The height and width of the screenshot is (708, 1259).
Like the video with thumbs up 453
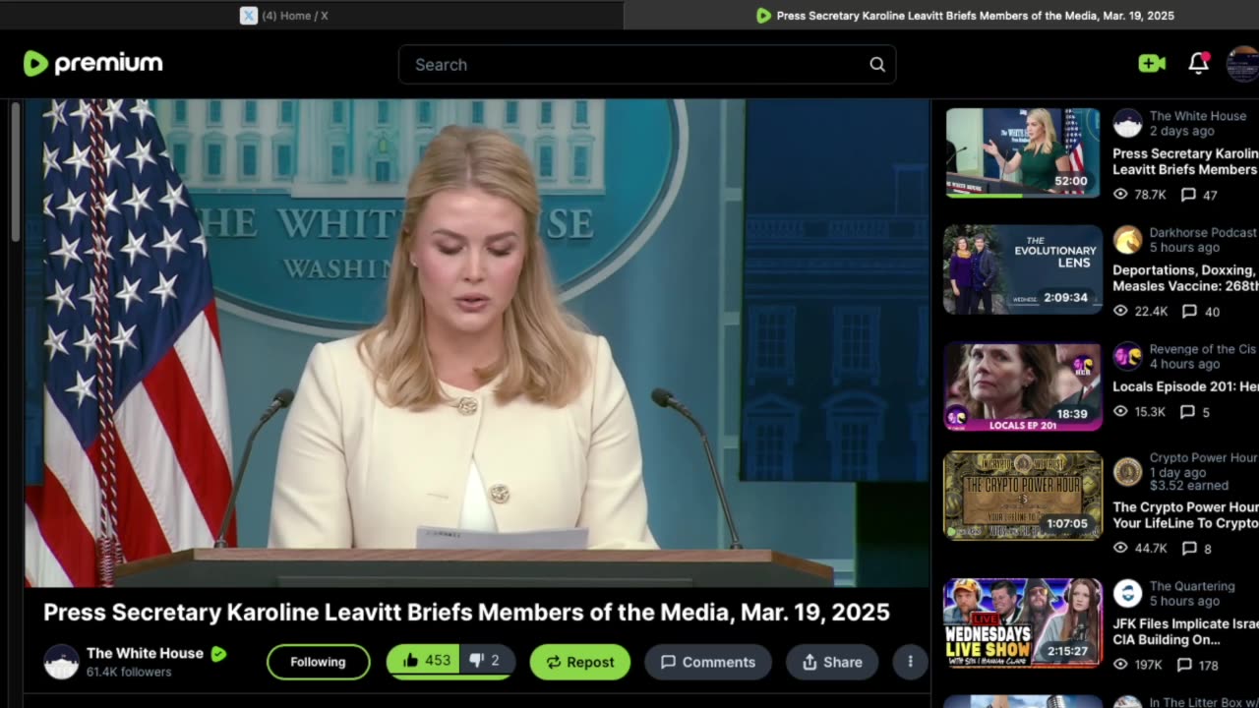pos(424,661)
